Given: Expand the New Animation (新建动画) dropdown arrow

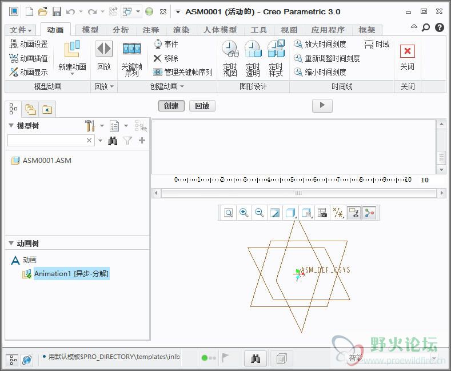Looking at the screenshot, I should tap(72, 74).
